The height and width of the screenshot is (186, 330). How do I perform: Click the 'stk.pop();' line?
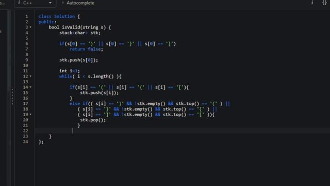(93, 120)
